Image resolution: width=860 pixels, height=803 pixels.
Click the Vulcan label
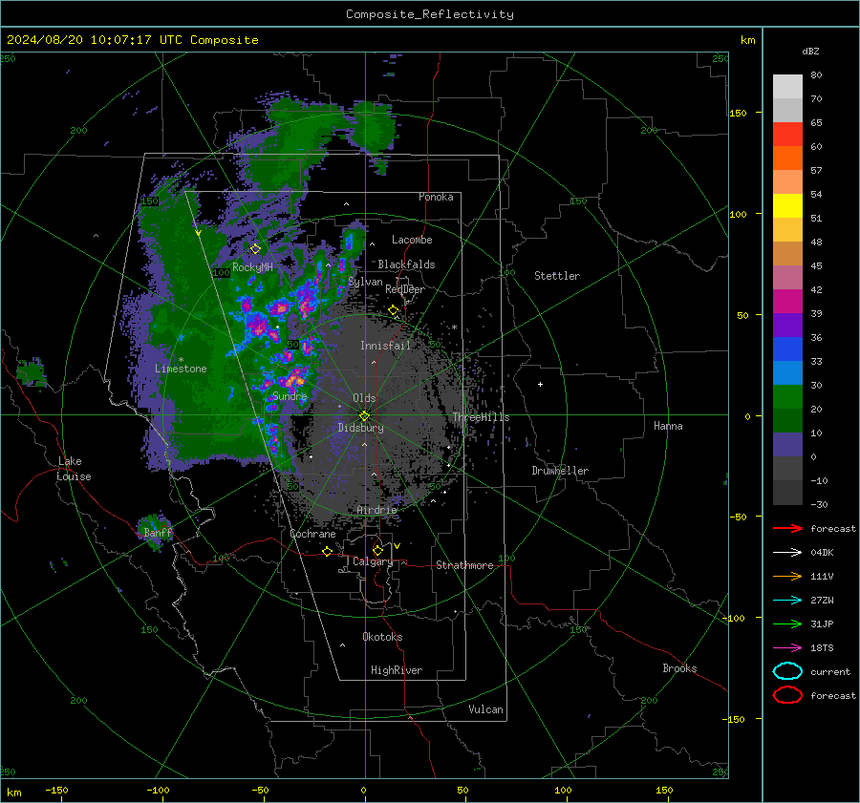[486, 709]
